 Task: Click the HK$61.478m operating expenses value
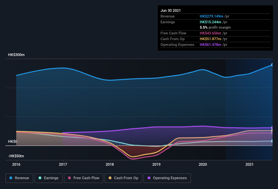211,45
